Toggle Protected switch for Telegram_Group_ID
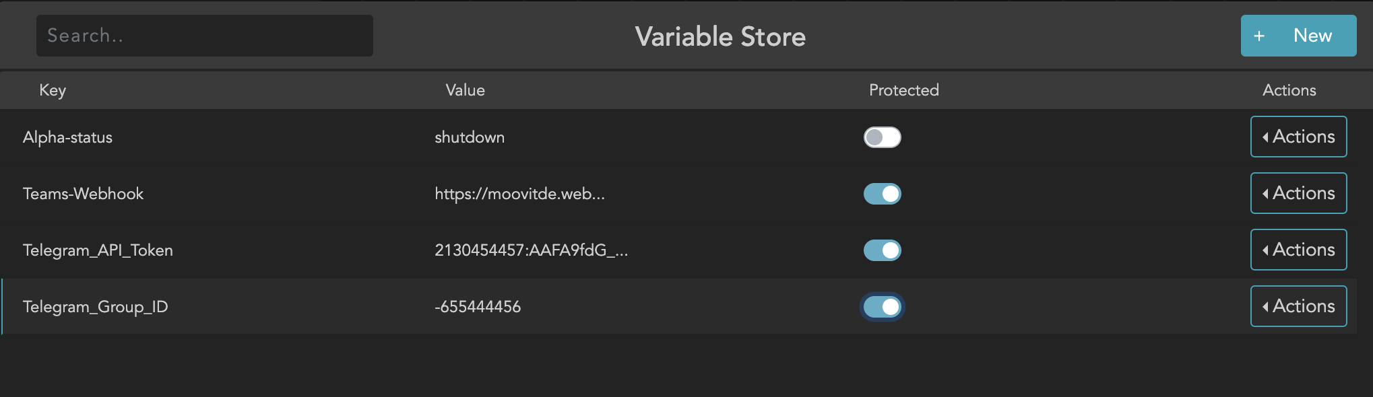The width and height of the screenshot is (1373, 397). pos(882,307)
